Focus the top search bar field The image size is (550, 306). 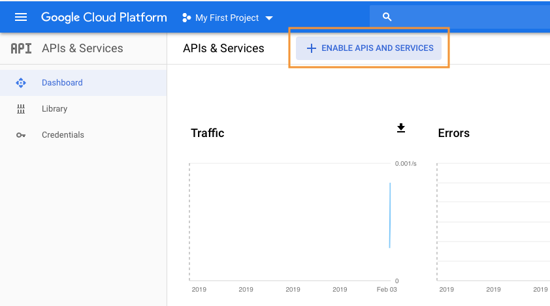pos(459,17)
